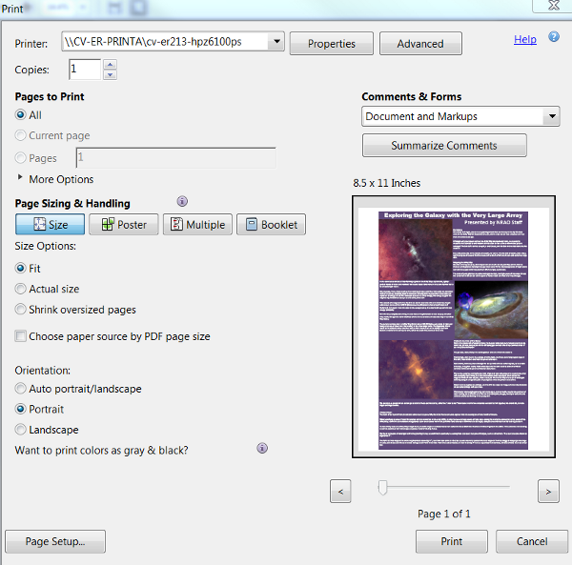Screen dimensions: 572x565
Task: Click info icon beside Page Sizing & Handling
Action: pos(182,202)
